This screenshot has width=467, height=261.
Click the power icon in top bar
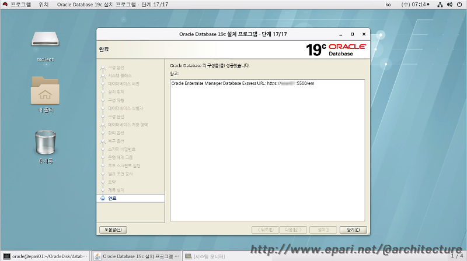click(x=459, y=5)
